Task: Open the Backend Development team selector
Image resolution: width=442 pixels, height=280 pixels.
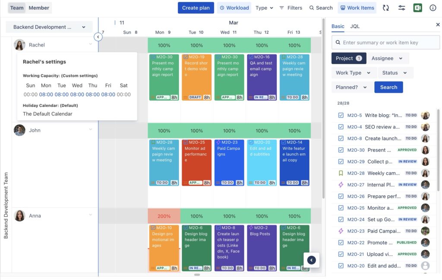Action: (x=48, y=27)
